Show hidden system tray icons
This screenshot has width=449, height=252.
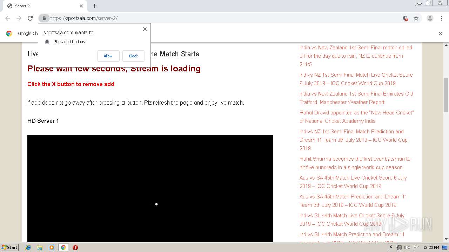(x=391, y=247)
